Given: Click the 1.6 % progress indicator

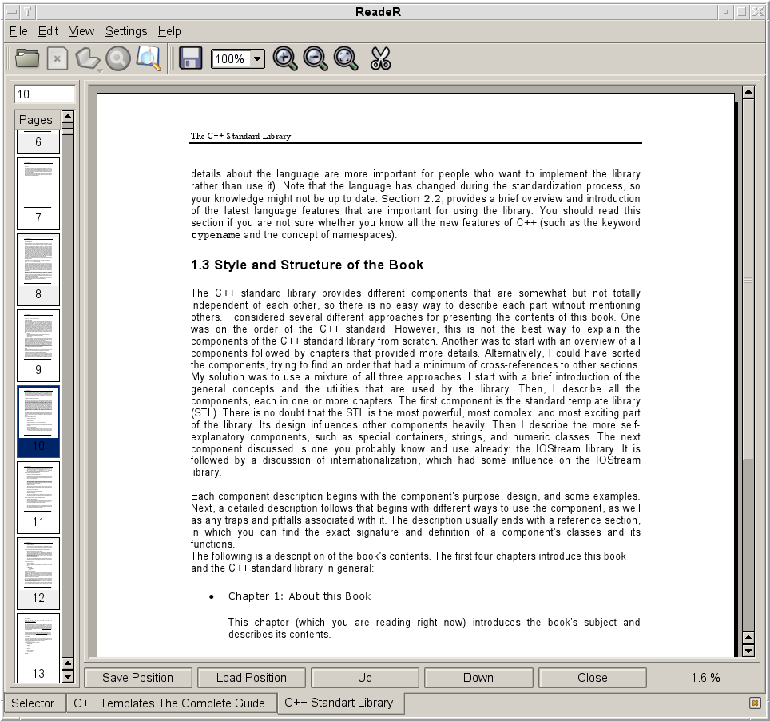Looking at the screenshot, I should pos(705,678).
